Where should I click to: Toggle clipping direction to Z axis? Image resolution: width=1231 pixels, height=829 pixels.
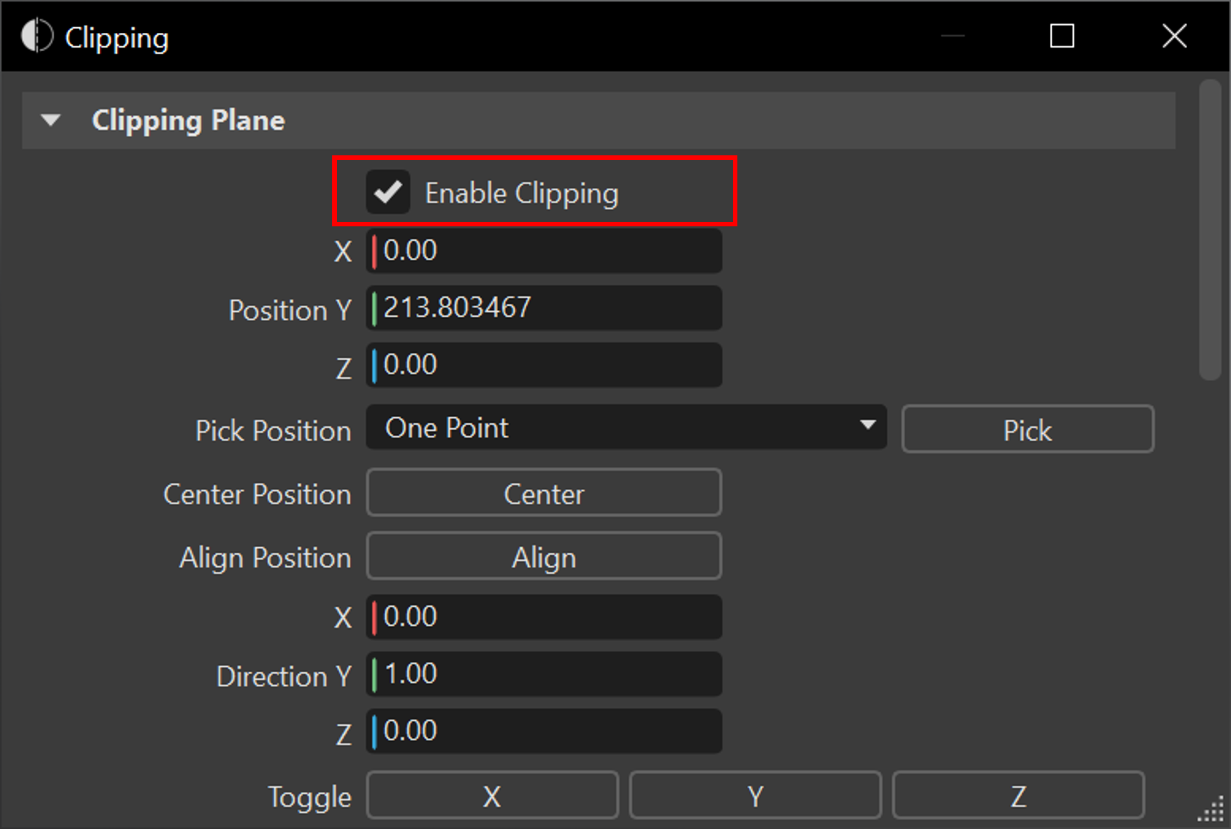[1018, 796]
